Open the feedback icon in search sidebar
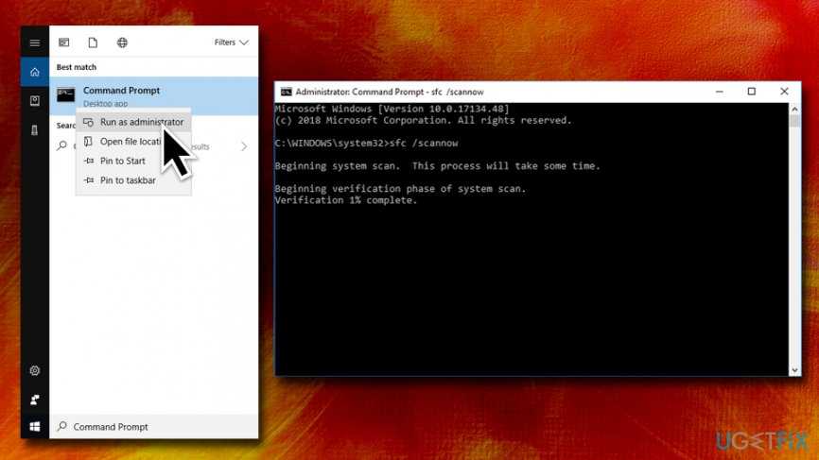Image resolution: width=819 pixels, height=460 pixels. [x=34, y=400]
